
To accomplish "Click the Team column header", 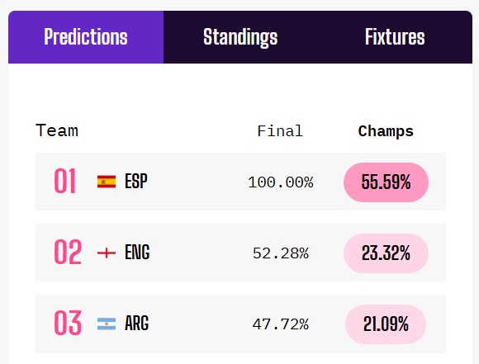I will tap(57, 130).
